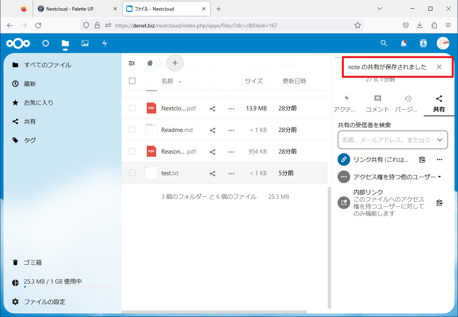Open Firefox downloads icon

[420, 26]
